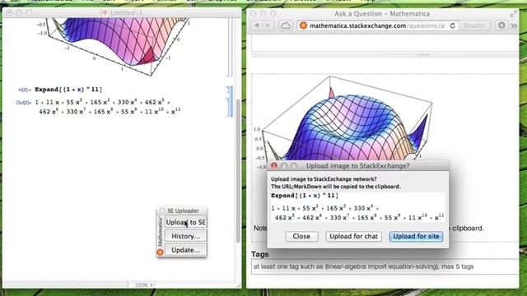The height and width of the screenshot is (296, 527).
Task: Choose Upload for chat
Action: pos(353,236)
